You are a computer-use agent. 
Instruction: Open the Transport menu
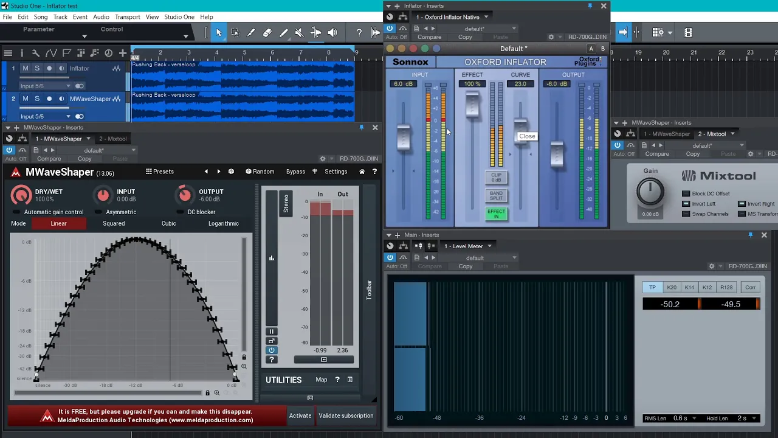(x=128, y=17)
